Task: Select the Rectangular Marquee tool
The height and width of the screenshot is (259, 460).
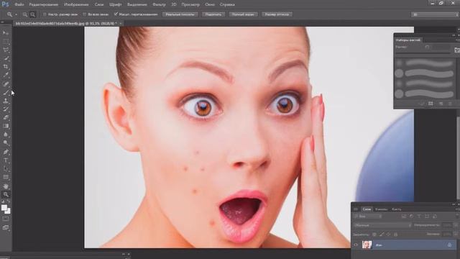Action: 6,42
